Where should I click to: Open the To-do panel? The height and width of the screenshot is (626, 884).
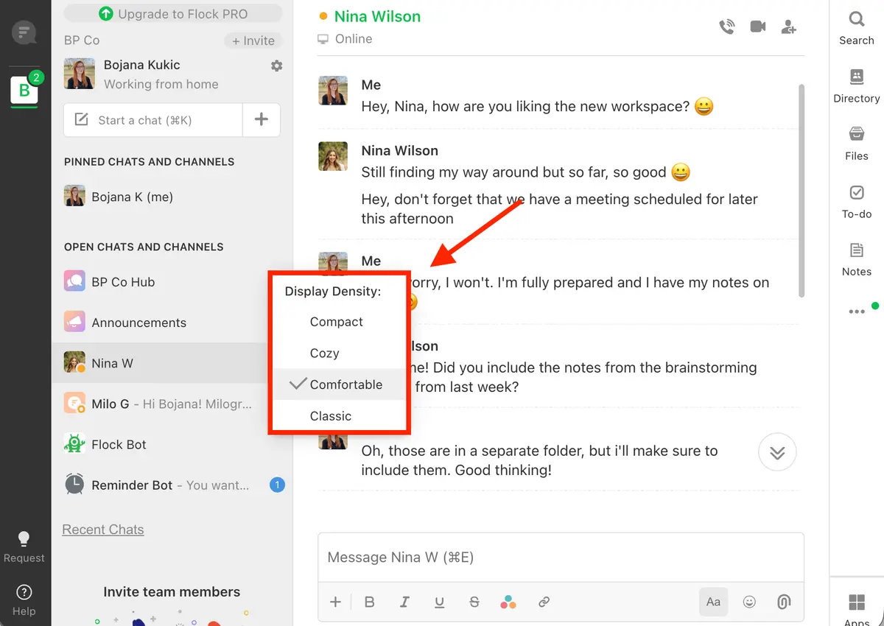click(856, 200)
